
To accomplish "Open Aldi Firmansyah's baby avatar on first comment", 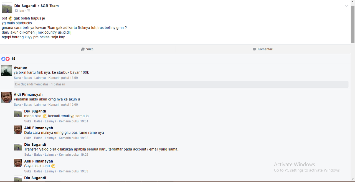I will pos(6,97).
